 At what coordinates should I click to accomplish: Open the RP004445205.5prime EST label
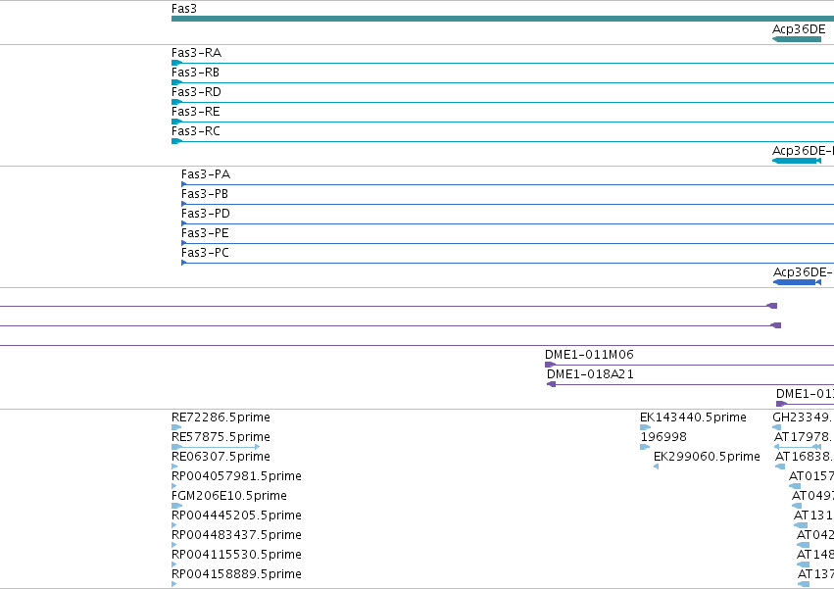237,515
